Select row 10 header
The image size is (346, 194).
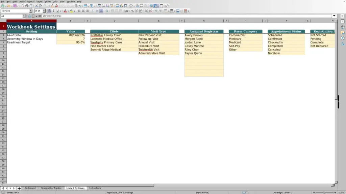point(3,61)
